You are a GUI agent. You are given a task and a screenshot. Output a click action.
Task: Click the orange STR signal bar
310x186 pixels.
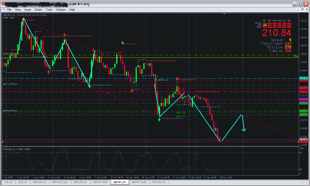[264, 25]
